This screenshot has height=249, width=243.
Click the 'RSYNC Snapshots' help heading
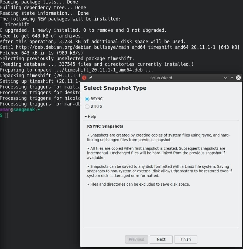tap(105, 126)
